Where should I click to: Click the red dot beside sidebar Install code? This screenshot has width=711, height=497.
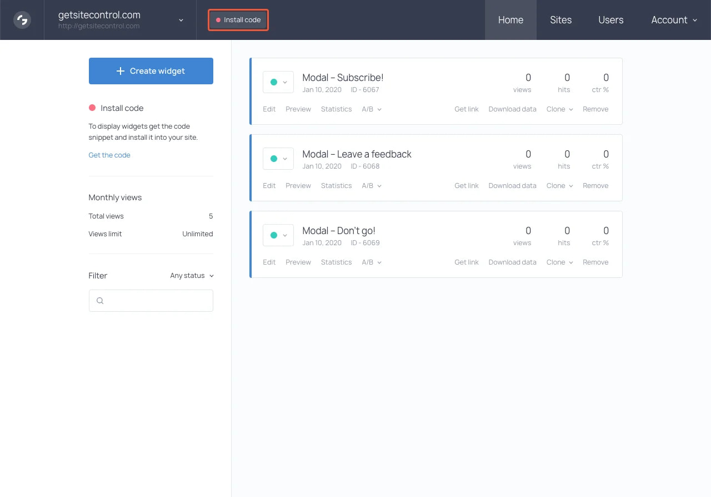click(x=92, y=108)
